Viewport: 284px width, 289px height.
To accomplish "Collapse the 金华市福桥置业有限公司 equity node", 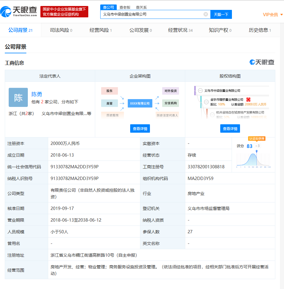I will pyautogui.click(x=206, y=102).
